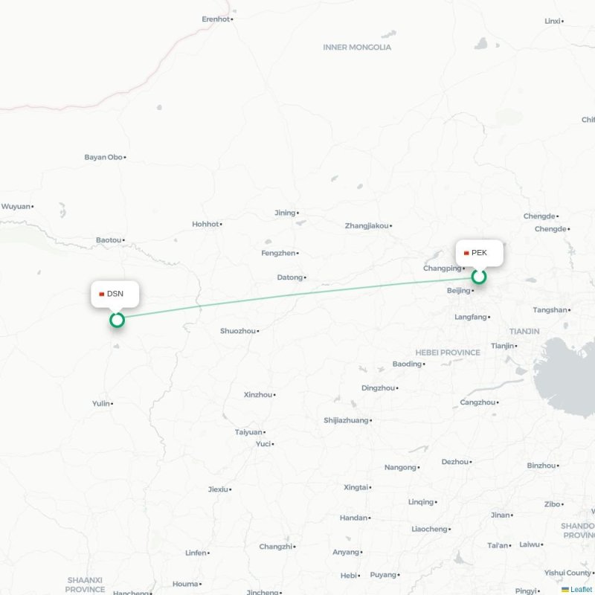Viewport: 595px width, 595px height.
Task: Click the Datong city label
Action: click(290, 277)
